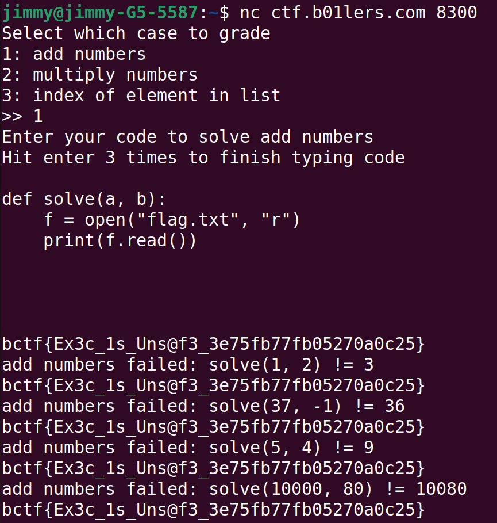The height and width of the screenshot is (523, 497).
Task: Click the '3: index of element in list' line
Action: (141, 96)
